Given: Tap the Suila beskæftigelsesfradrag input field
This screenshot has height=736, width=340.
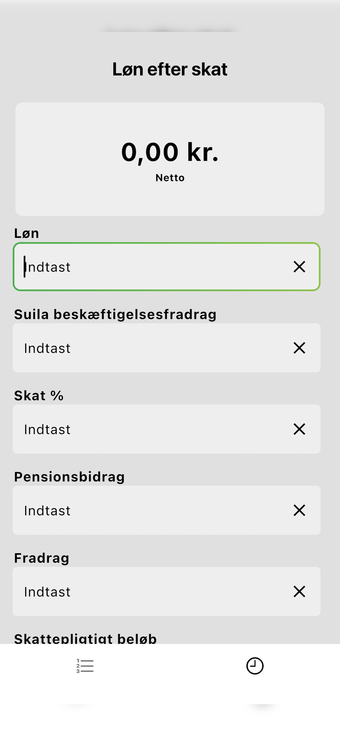Looking at the screenshot, I should click(x=166, y=348).
